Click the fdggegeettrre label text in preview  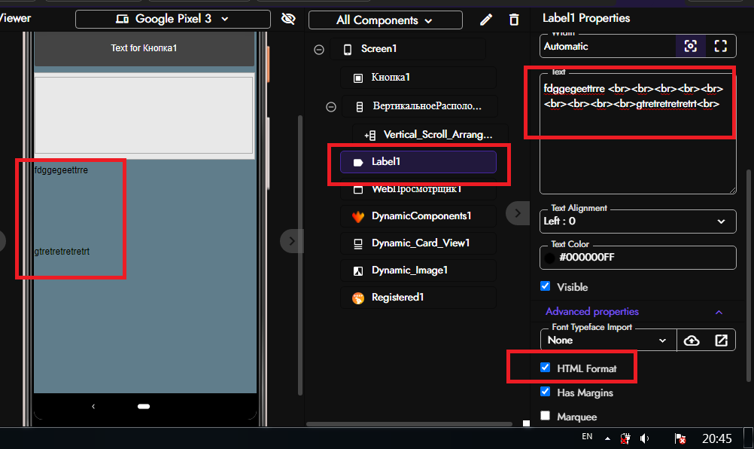point(61,170)
